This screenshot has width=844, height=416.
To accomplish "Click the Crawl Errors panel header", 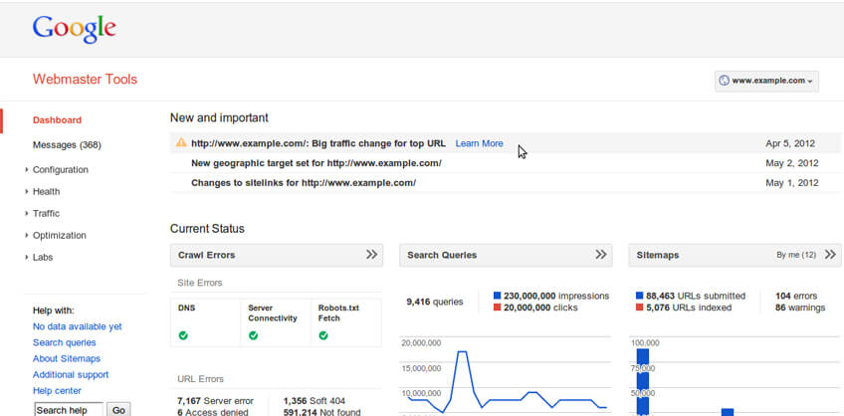I will pos(277,255).
